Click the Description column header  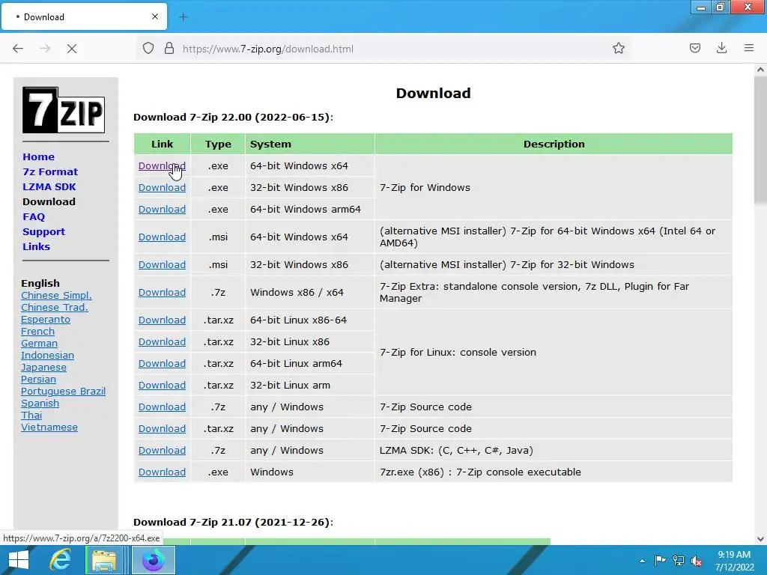click(554, 144)
